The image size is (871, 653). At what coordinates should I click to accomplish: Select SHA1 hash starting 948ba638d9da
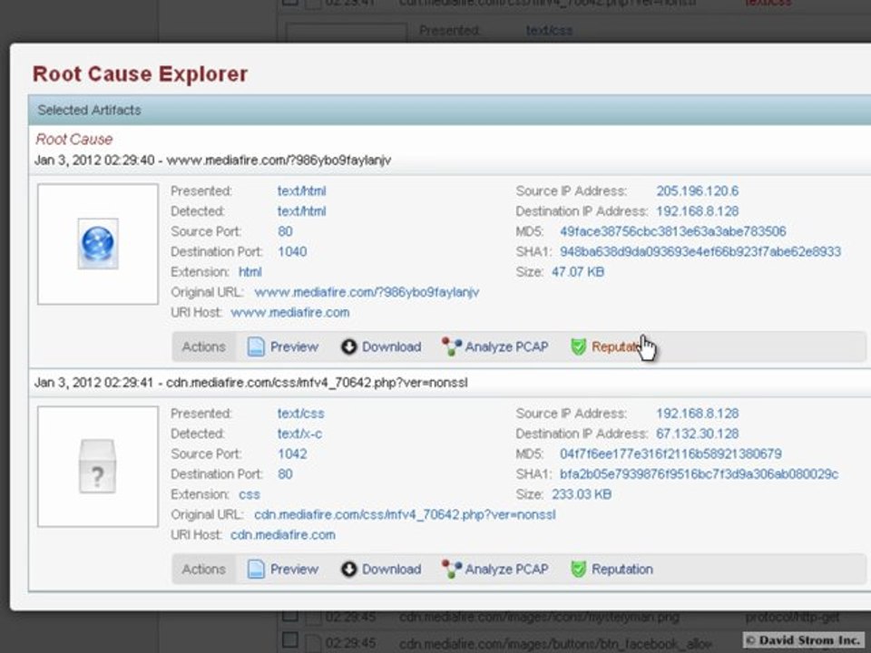click(700, 252)
